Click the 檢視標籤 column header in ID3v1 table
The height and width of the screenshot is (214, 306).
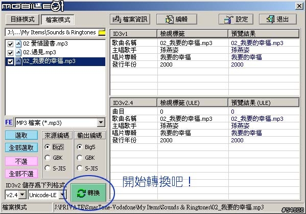193,34
